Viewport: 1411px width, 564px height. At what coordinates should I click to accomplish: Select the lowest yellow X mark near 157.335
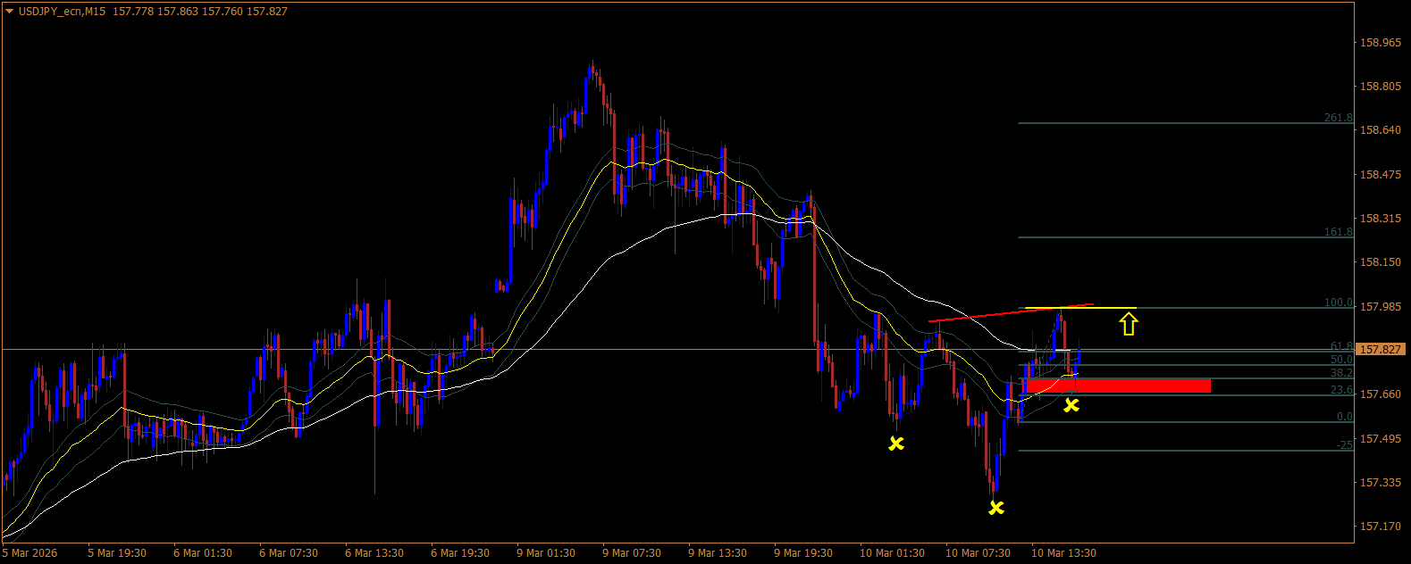click(x=995, y=508)
